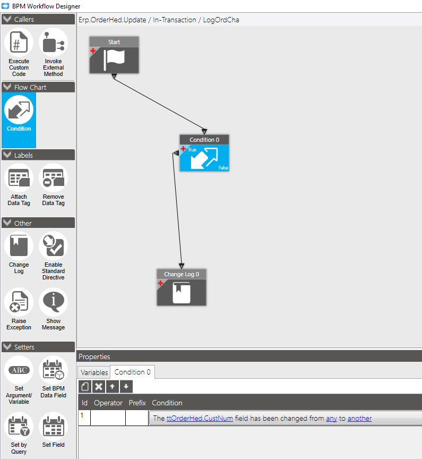The image size is (422, 459).
Task: Choose the Set BPM Data Field tool
Action: point(53,377)
